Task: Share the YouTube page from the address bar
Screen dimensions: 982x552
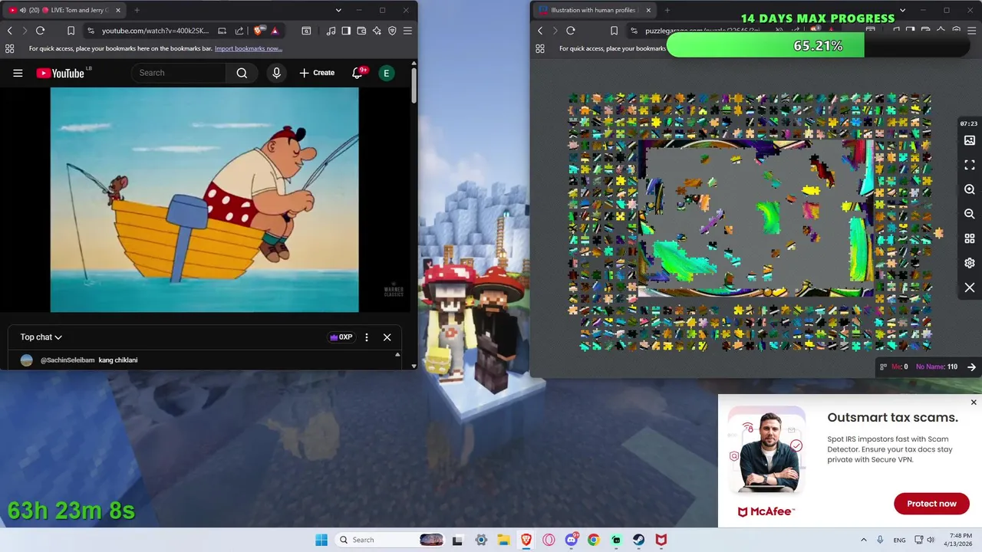Action: (239, 31)
